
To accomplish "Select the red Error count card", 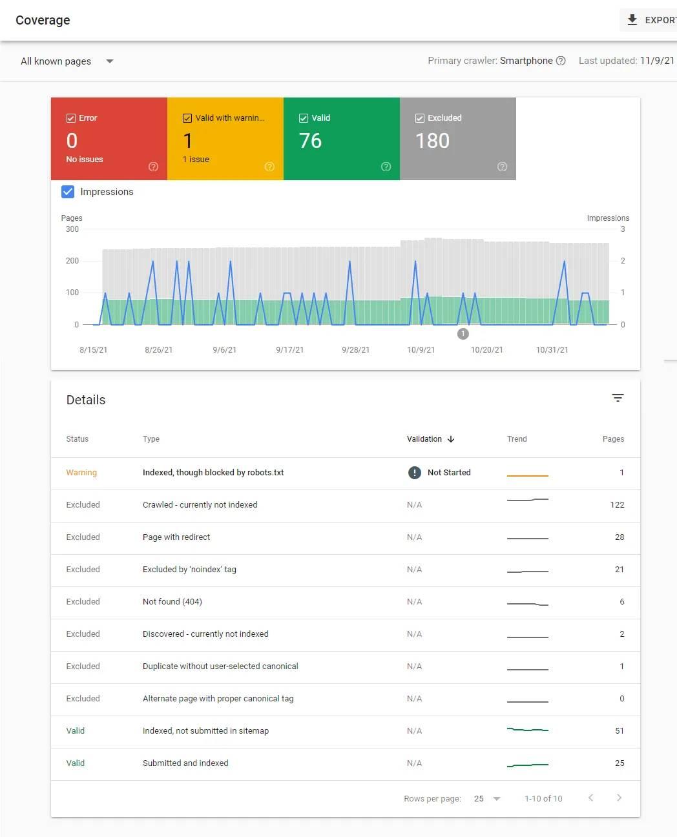I will pyautogui.click(x=109, y=139).
